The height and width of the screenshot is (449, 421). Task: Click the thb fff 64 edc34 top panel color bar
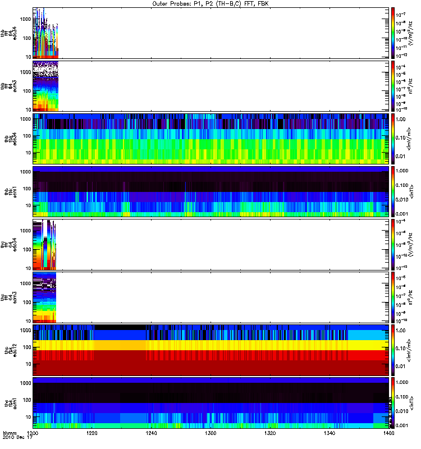(x=393, y=33)
